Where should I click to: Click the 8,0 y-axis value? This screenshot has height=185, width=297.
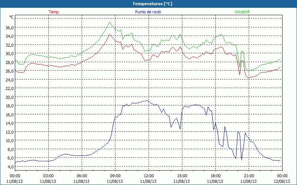[10, 149]
